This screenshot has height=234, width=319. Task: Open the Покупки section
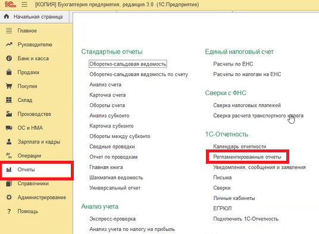(27, 86)
